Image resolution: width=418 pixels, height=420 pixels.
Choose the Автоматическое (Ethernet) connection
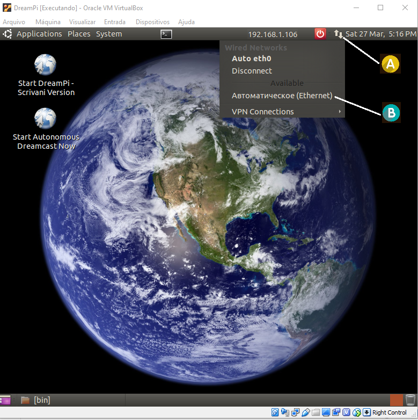pos(282,96)
